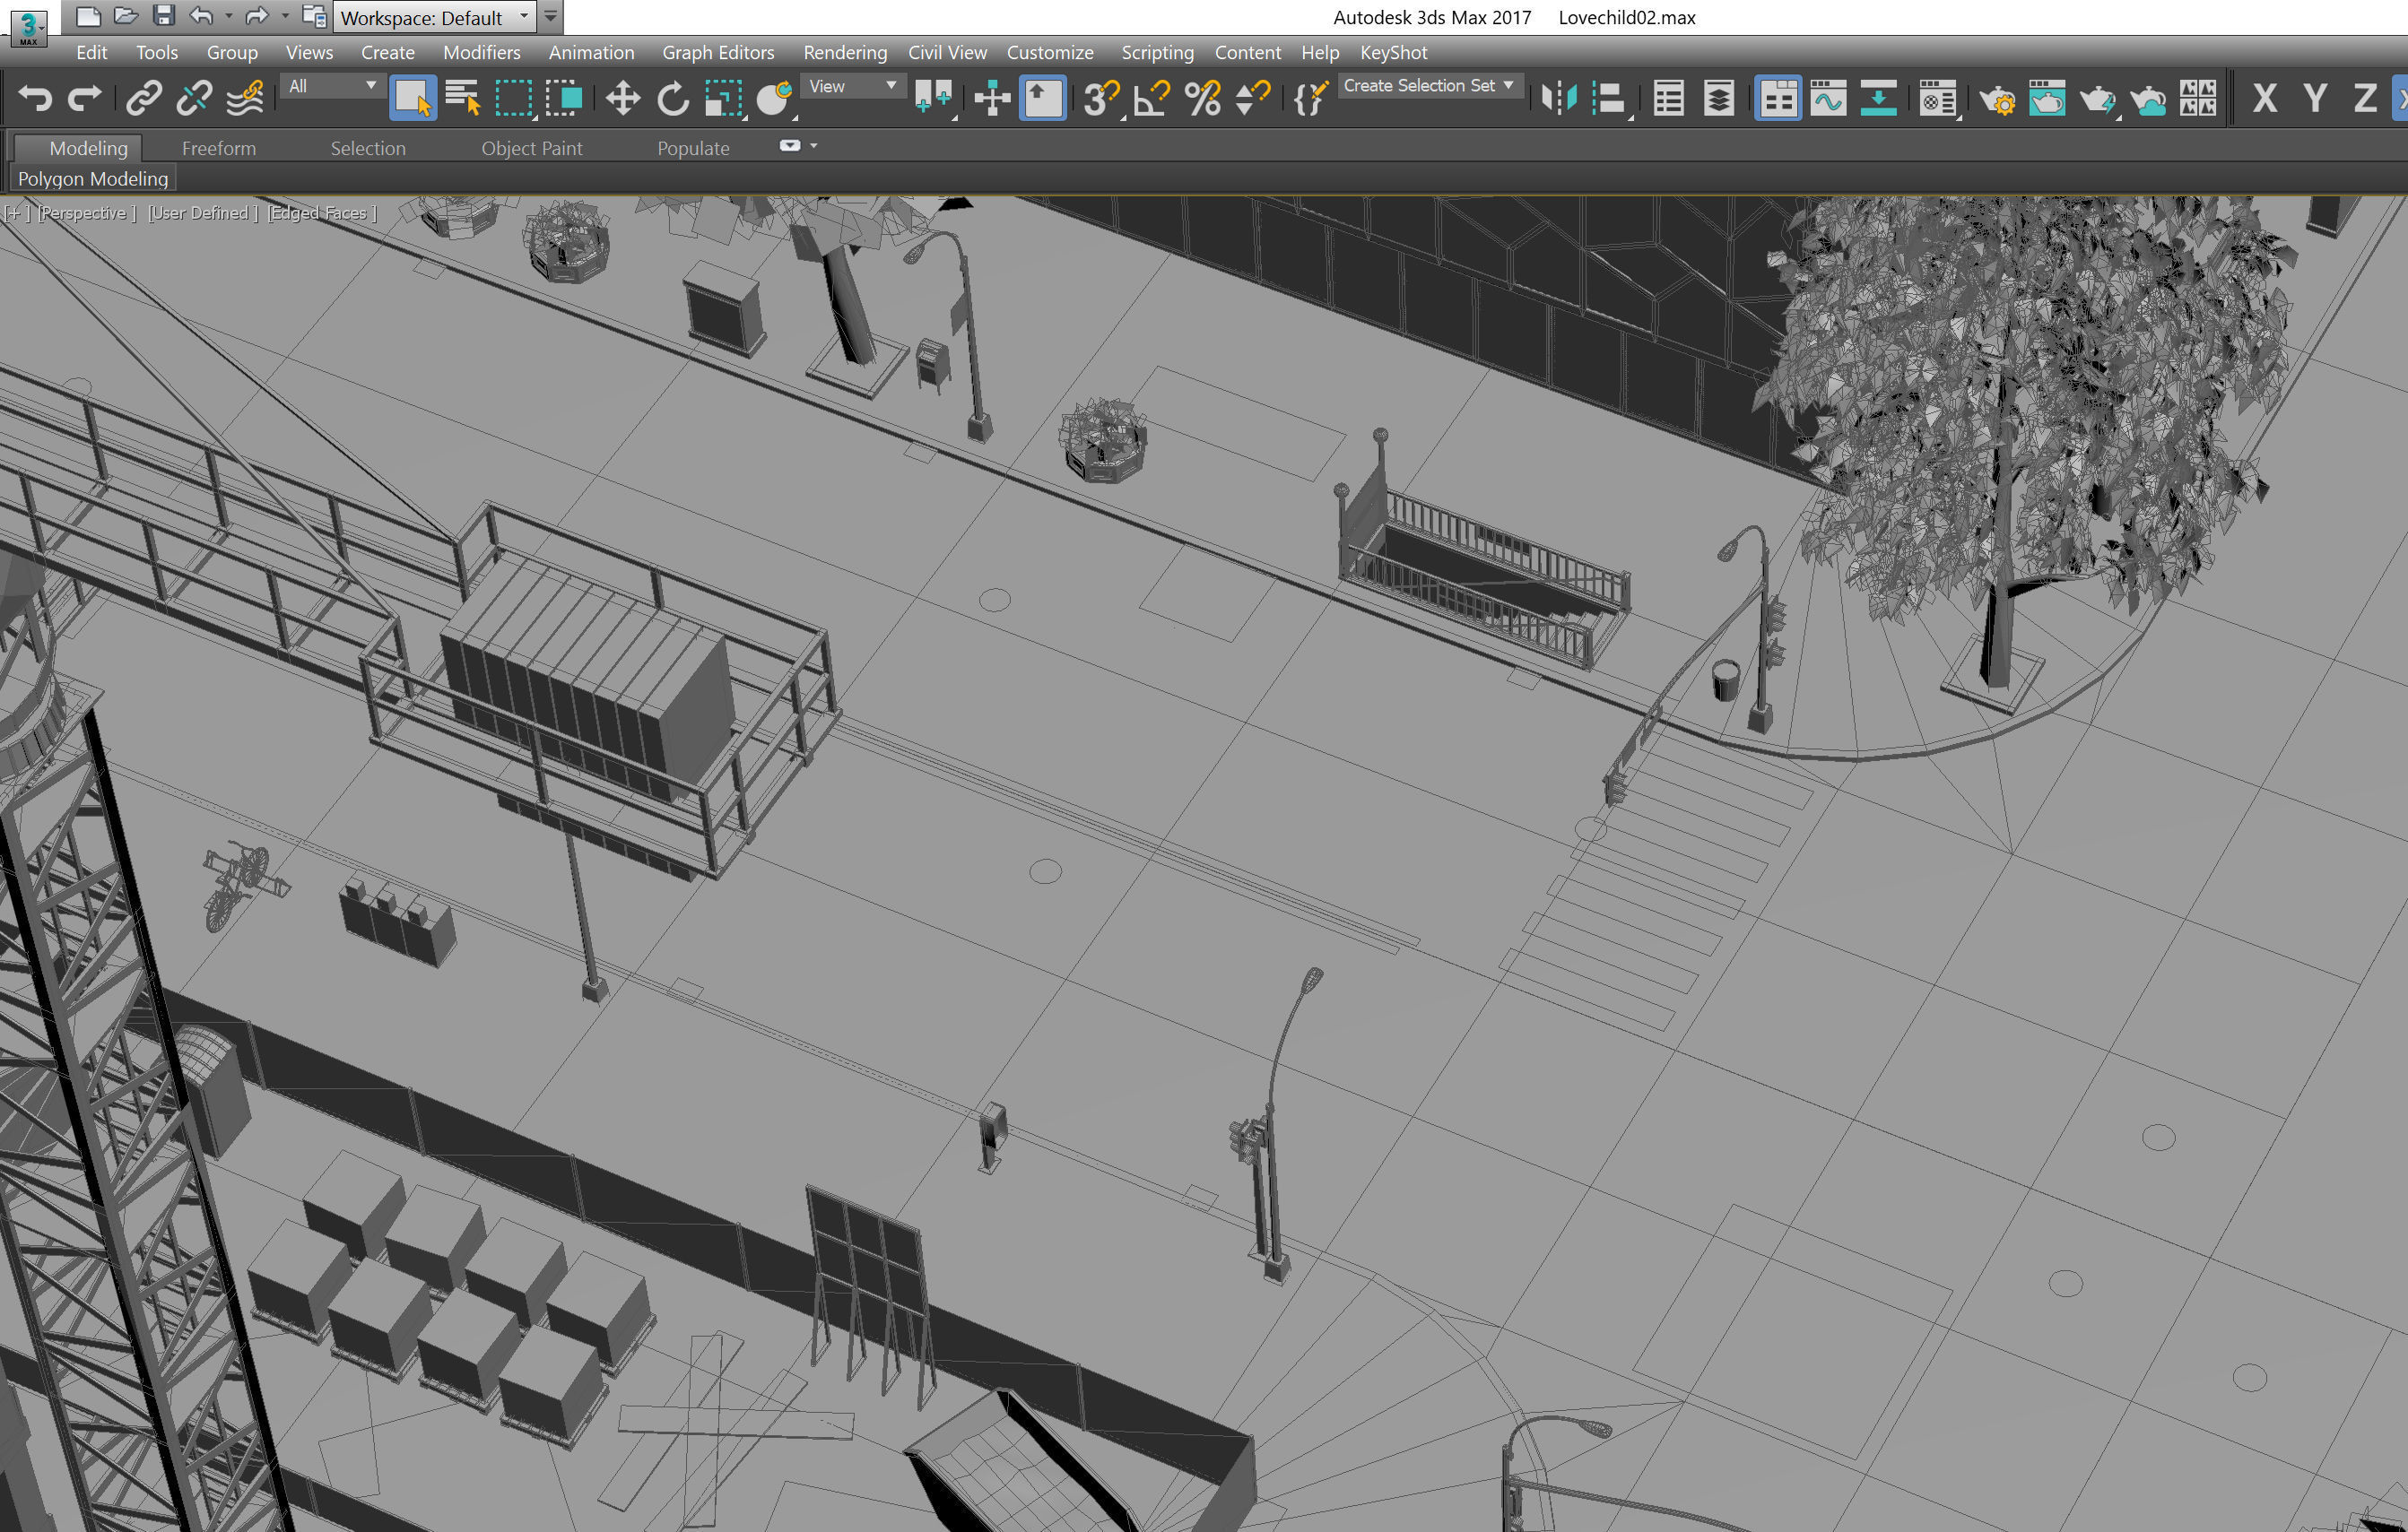
Task: Activate the Rotate tool
Action: (673, 99)
